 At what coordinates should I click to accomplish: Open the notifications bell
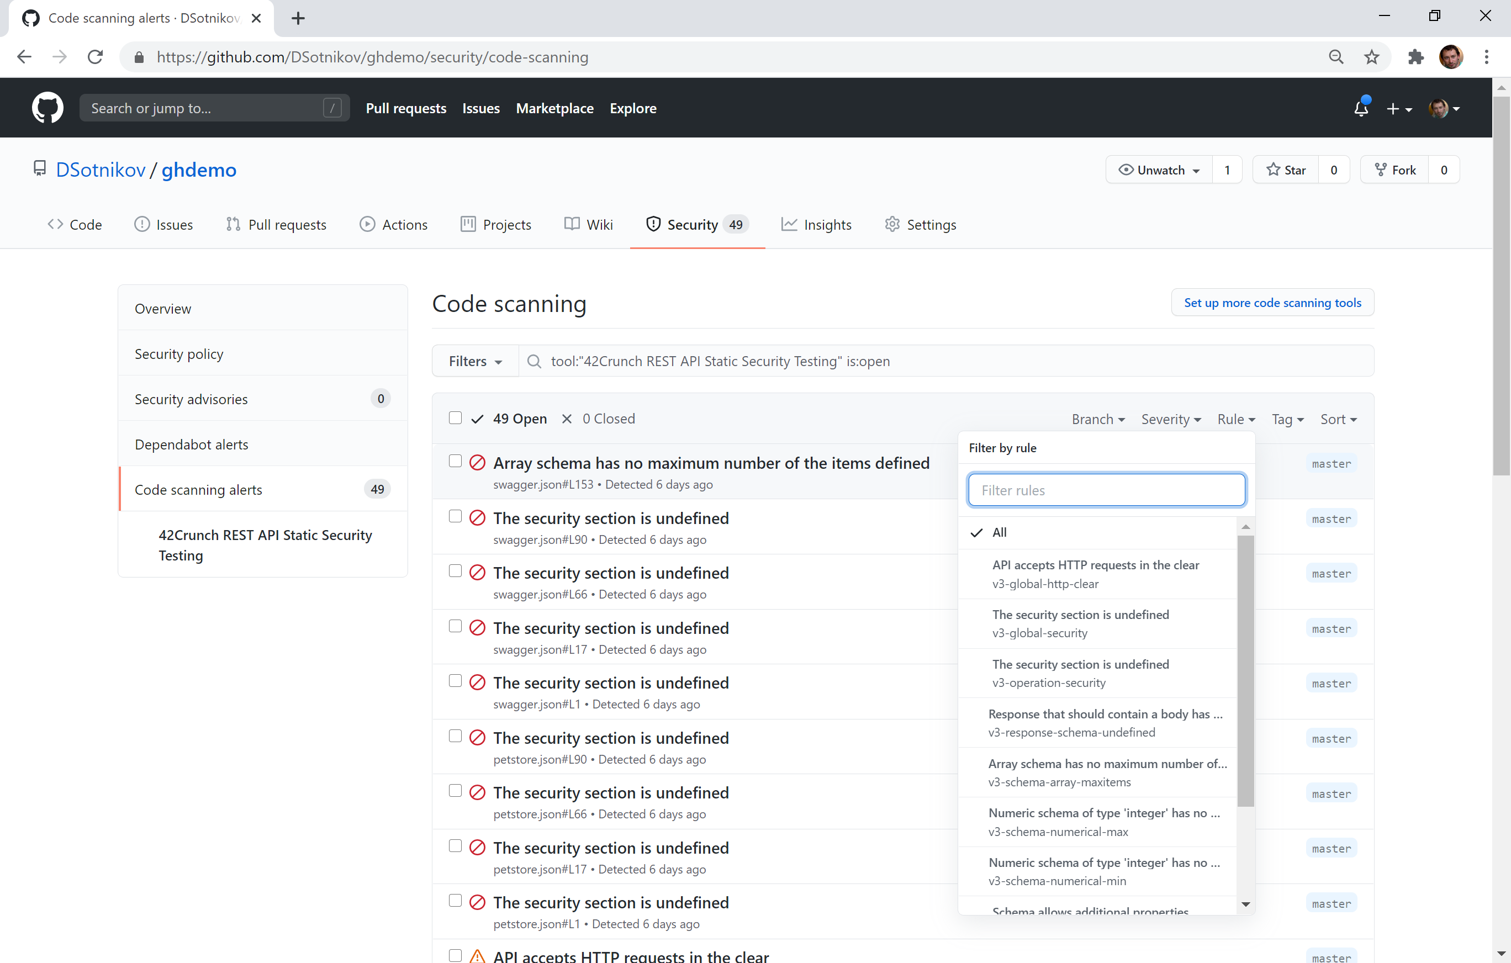(1360, 109)
